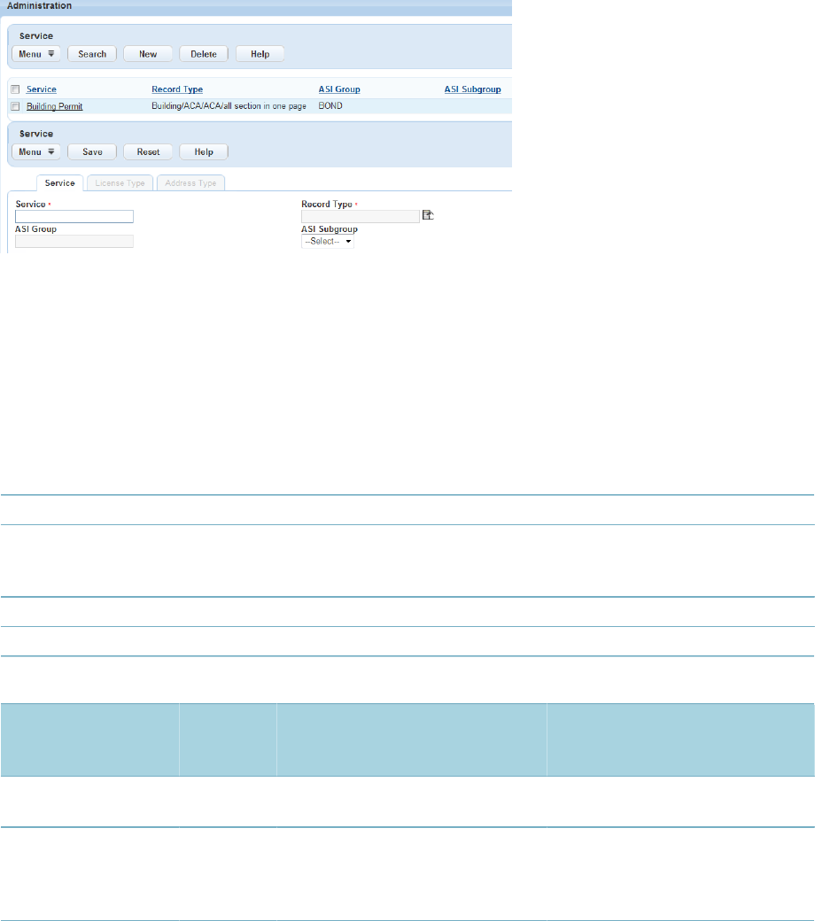Click the Help button next to Delete
815x921 pixels.
click(x=260, y=54)
